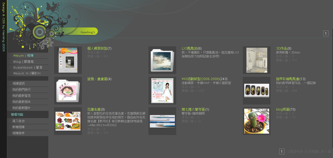Open the 指甲彩繪亂亂畫 nail art thumbnail

point(257,90)
